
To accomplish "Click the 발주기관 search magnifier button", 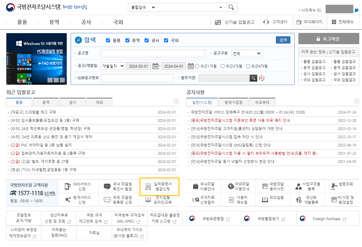I will click(x=253, y=78).
